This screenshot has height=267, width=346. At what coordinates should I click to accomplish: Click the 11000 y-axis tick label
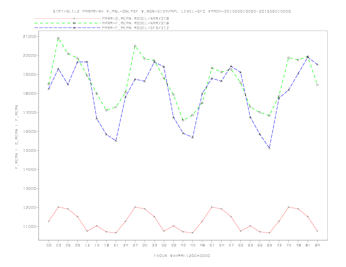(29, 227)
